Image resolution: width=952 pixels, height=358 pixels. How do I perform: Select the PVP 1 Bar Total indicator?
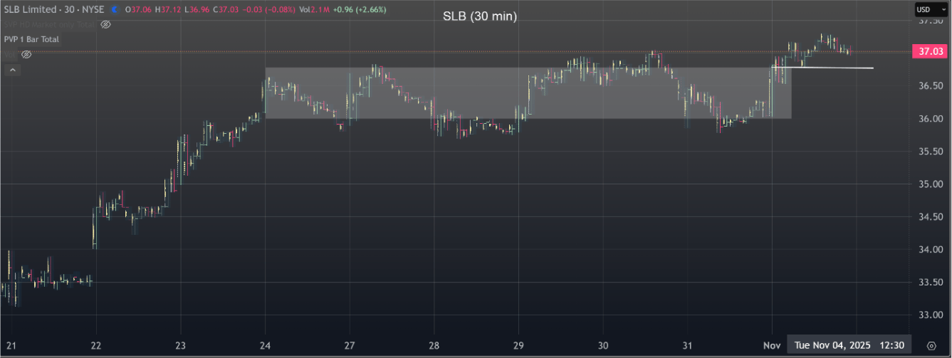point(31,39)
